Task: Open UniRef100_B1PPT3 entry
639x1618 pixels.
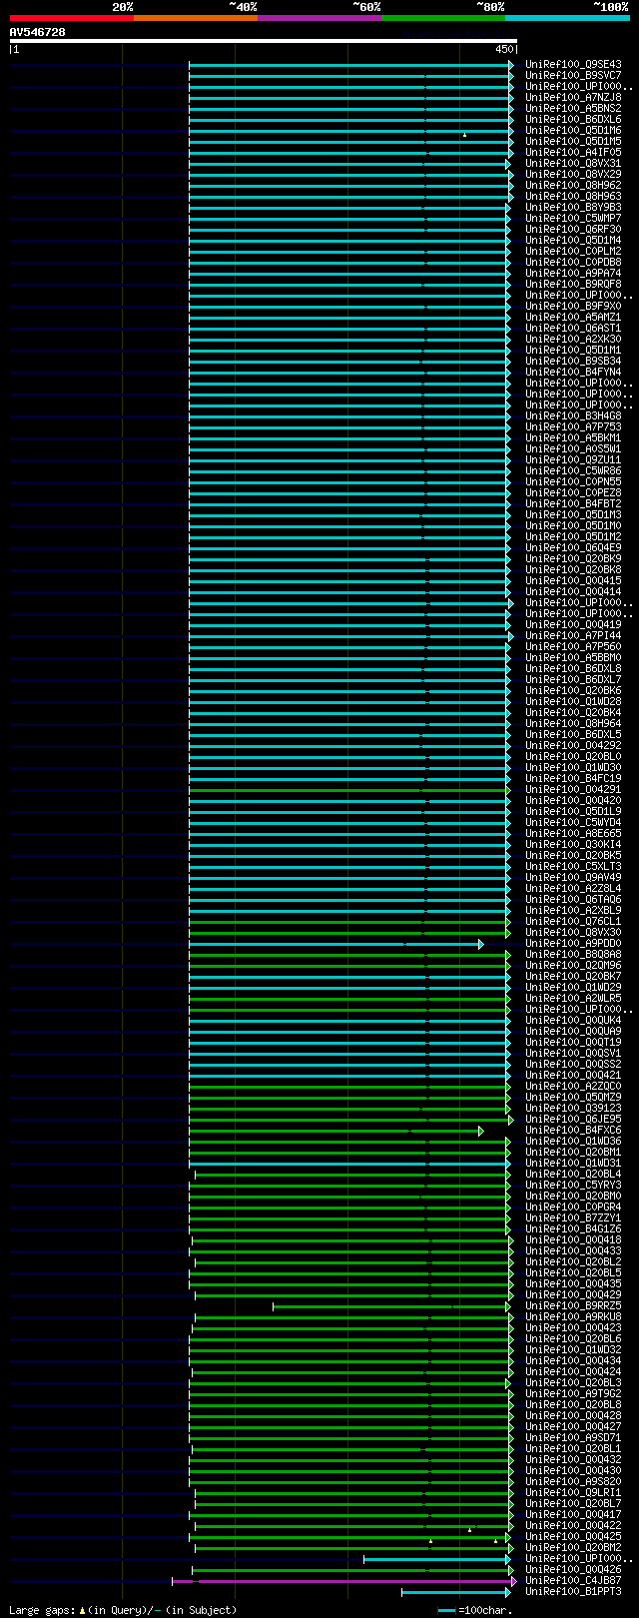Action: (573, 1591)
